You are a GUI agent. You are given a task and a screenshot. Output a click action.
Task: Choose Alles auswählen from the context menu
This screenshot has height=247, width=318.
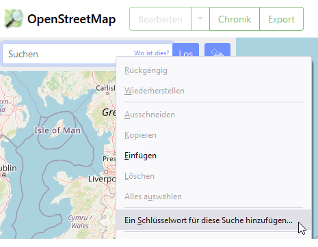click(213, 197)
